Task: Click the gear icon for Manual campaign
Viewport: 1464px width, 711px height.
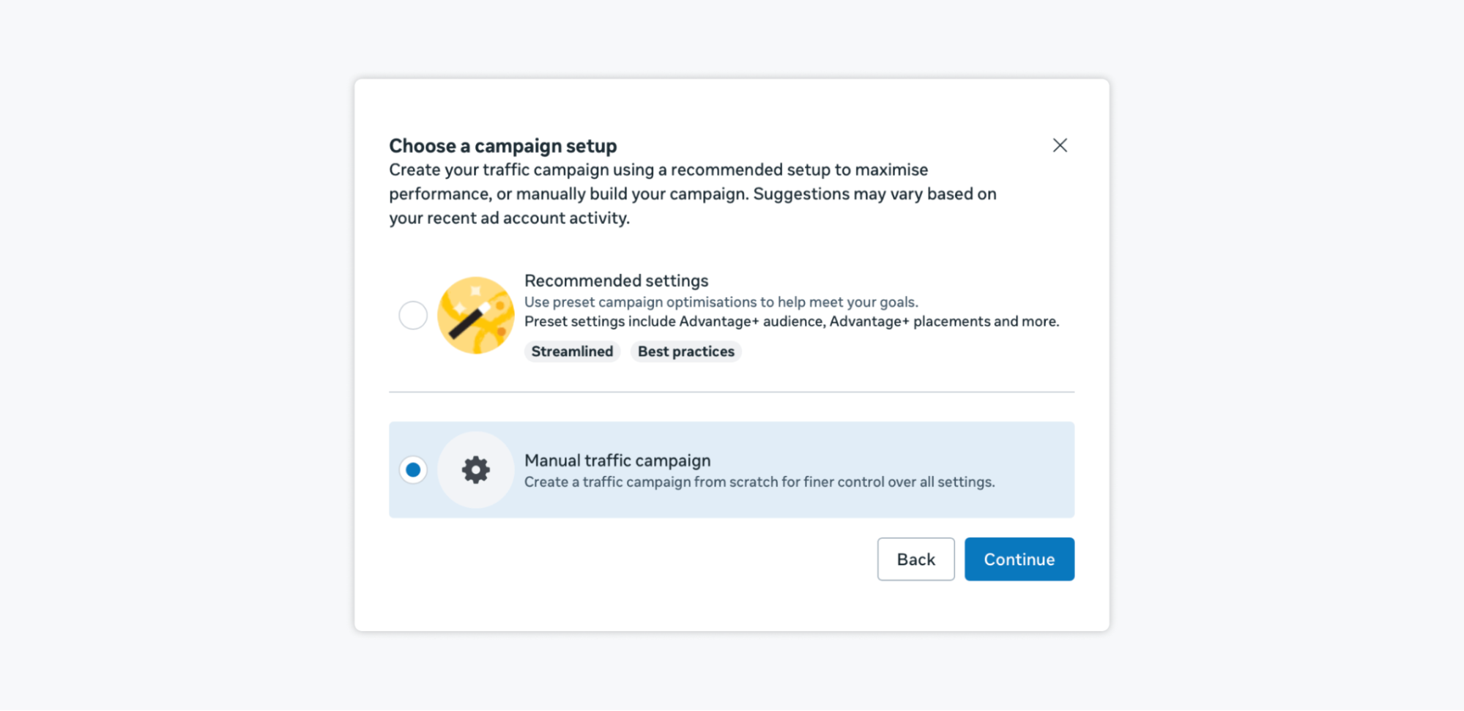Action: click(x=475, y=469)
